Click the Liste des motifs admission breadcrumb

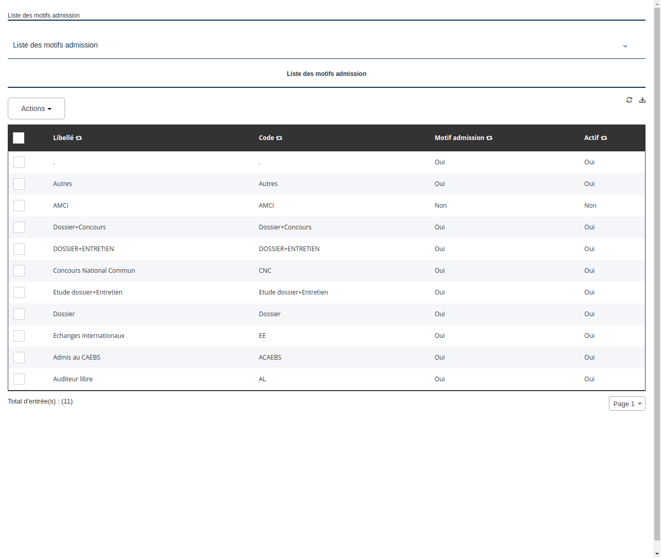pyautogui.click(x=43, y=16)
